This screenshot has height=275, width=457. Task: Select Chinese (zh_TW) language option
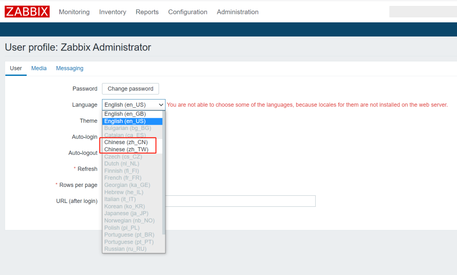132,150
